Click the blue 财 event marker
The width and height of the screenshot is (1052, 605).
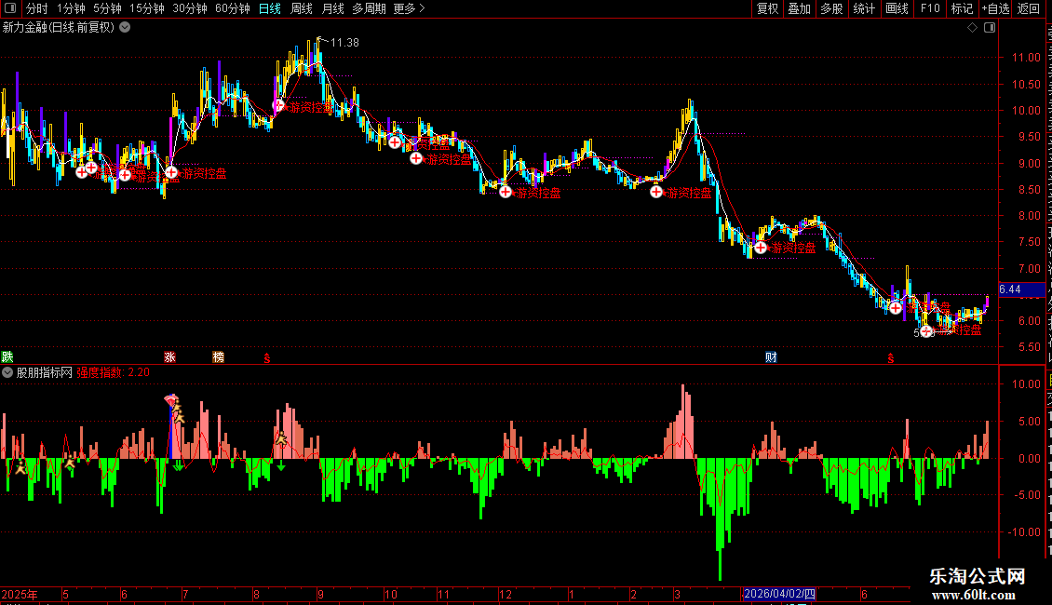click(771, 356)
